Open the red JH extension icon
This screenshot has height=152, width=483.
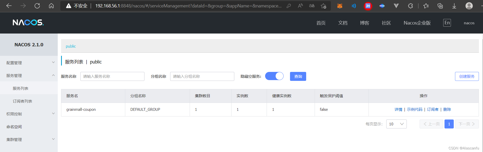[x=368, y=6]
